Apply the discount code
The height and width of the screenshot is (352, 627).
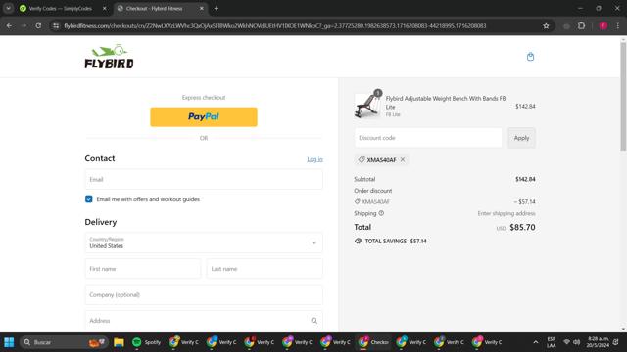pyautogui.click(x=521, y=138)
